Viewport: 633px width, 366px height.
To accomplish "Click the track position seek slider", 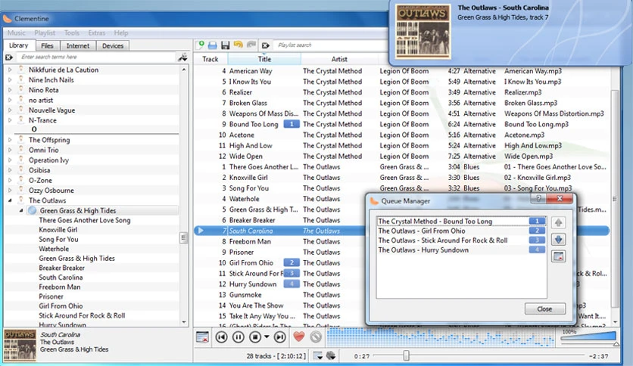I will pyautogui.click(x=479, y=355).
